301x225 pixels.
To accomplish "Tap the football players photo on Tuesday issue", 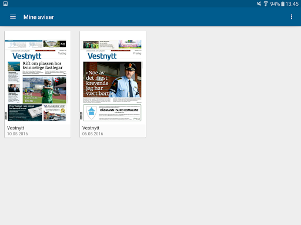I will click(44, 90).
